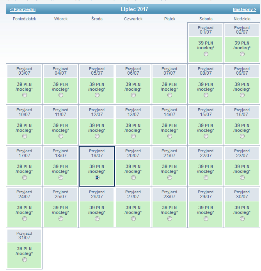
Task: Click the Niedziela column header
Action: 242,19
